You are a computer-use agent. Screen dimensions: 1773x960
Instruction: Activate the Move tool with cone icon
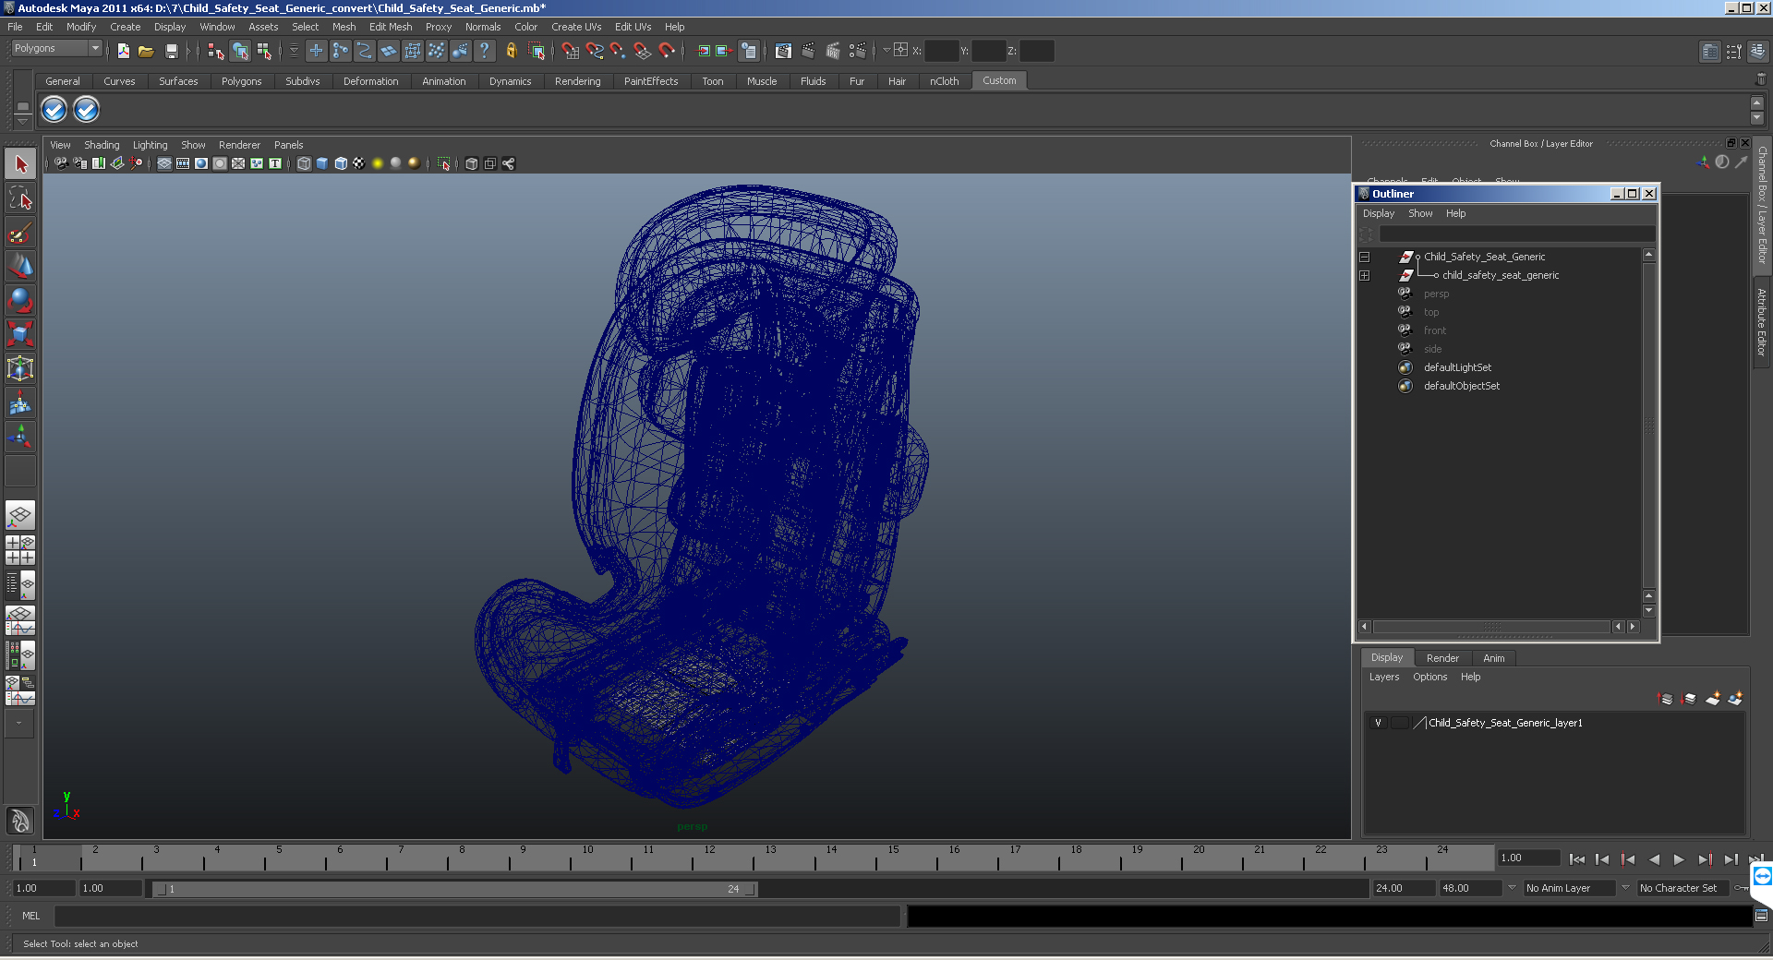point(20,267)
